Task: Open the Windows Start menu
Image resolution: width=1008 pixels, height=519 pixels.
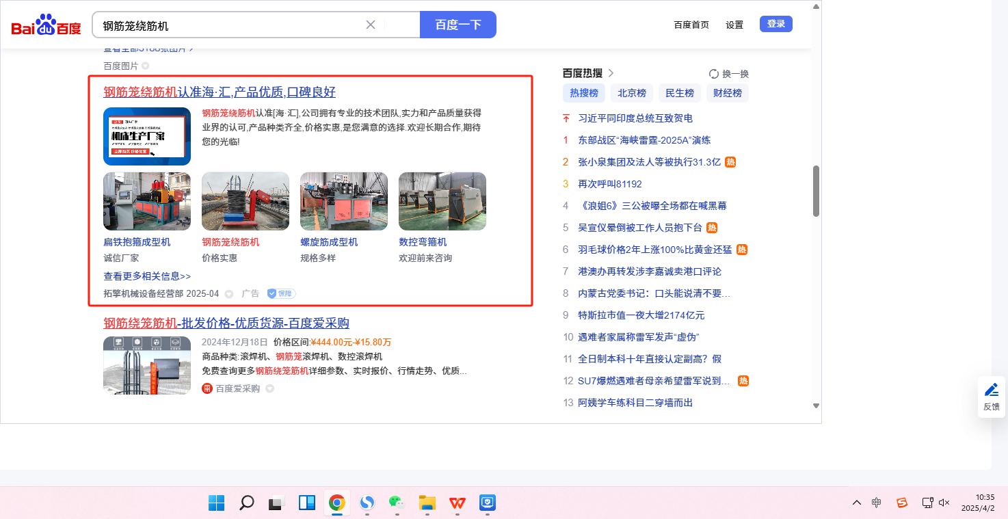Action: (x=217, y=503)
